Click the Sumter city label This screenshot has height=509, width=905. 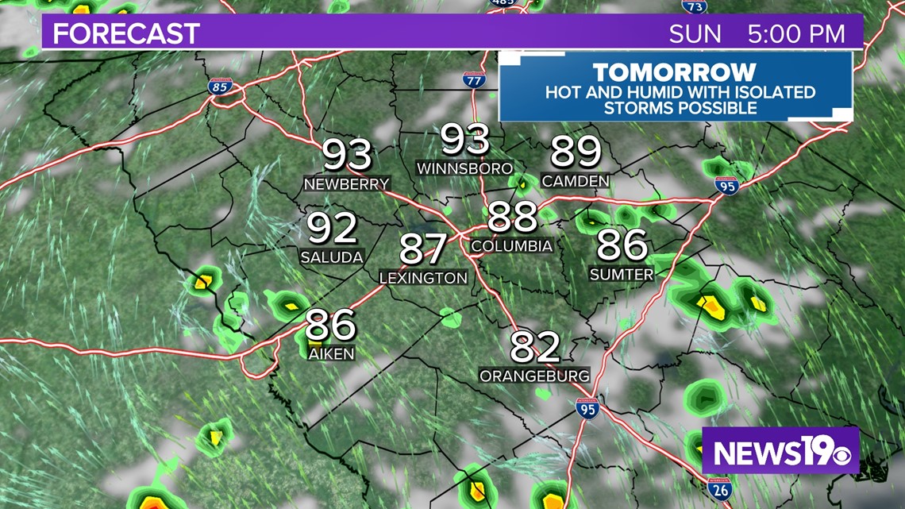pos(622,275)
